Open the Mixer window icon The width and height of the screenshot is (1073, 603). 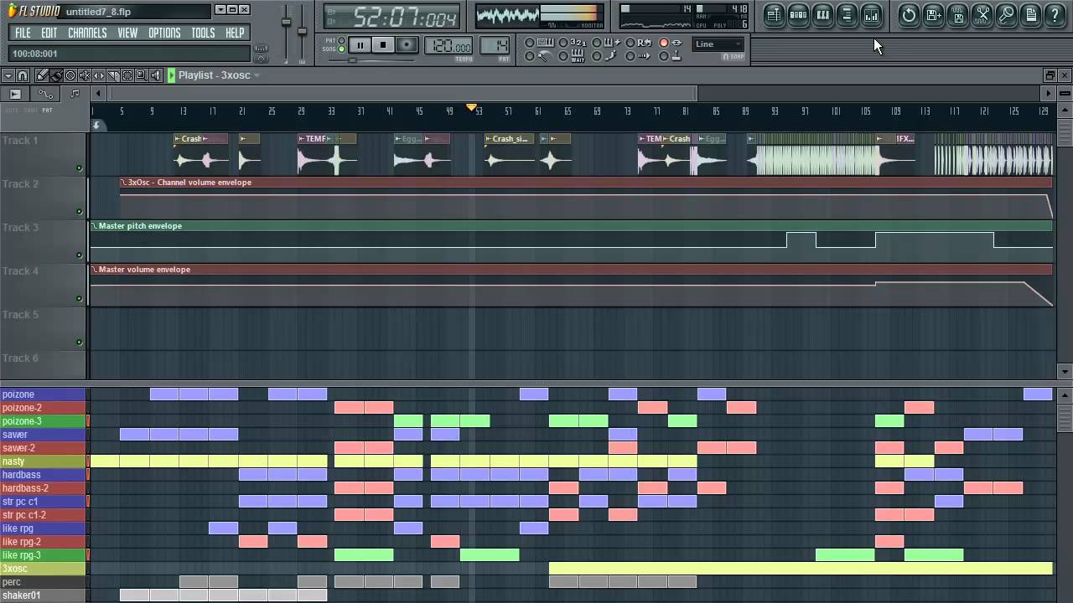(x=871, y=14)
